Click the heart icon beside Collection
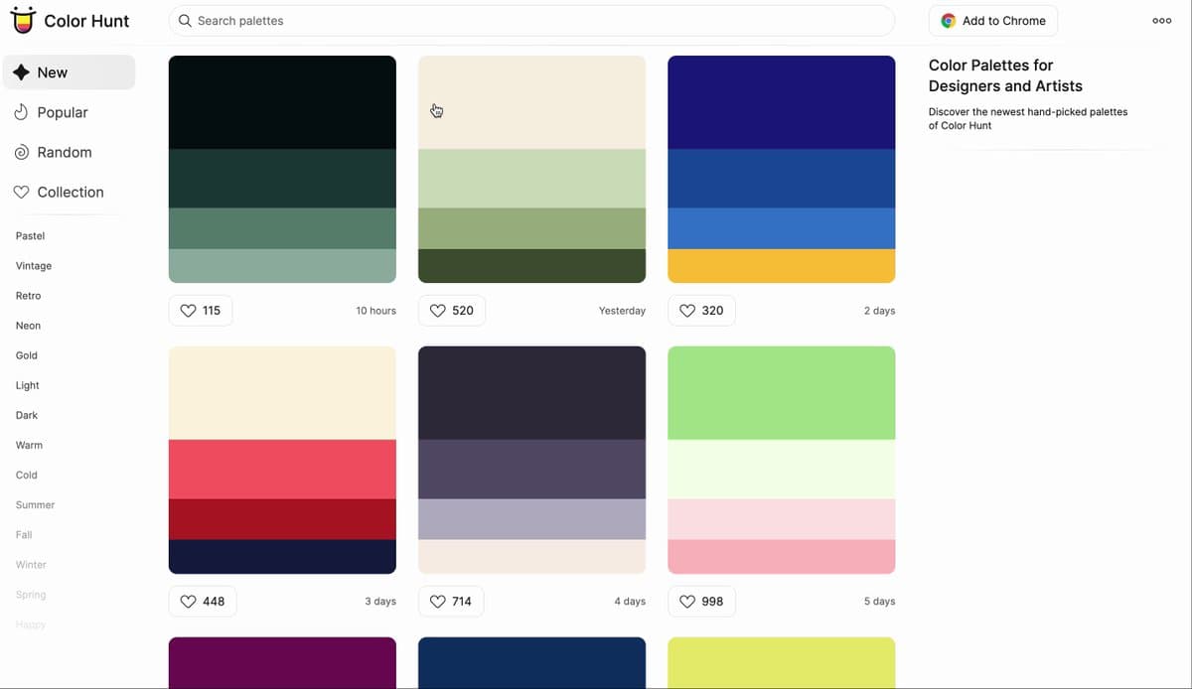 click(x=21, y=192)
